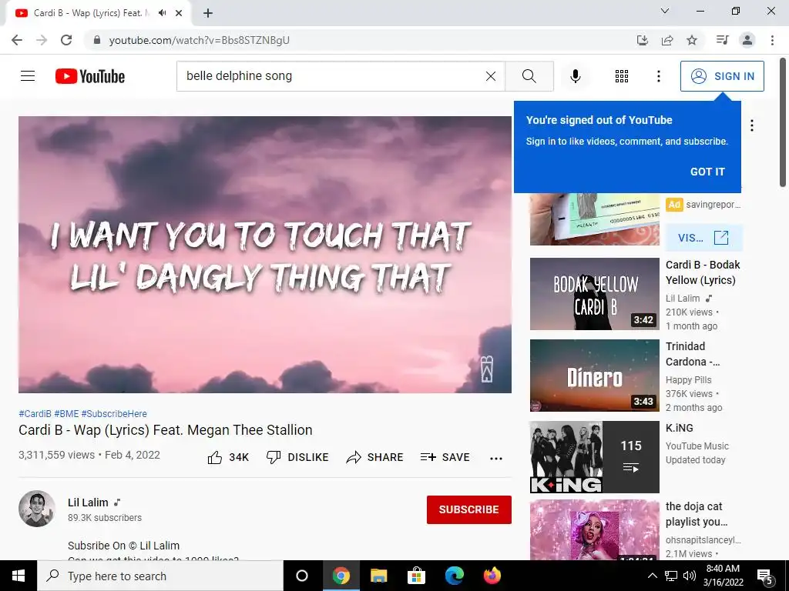Open the Chrome profile icon
Screen dimensions: 789x591
[x=747, y=40]
